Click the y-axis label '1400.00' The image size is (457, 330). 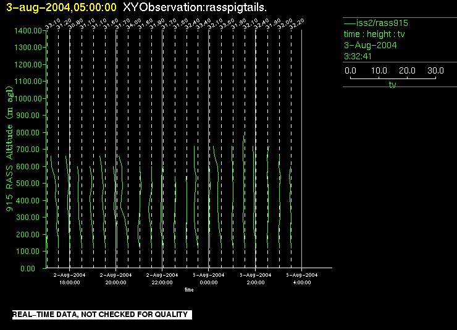pyautogui.click(x=28, y=31)
